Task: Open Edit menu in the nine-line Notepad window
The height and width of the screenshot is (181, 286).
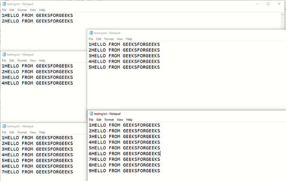Action: (99, 120)
